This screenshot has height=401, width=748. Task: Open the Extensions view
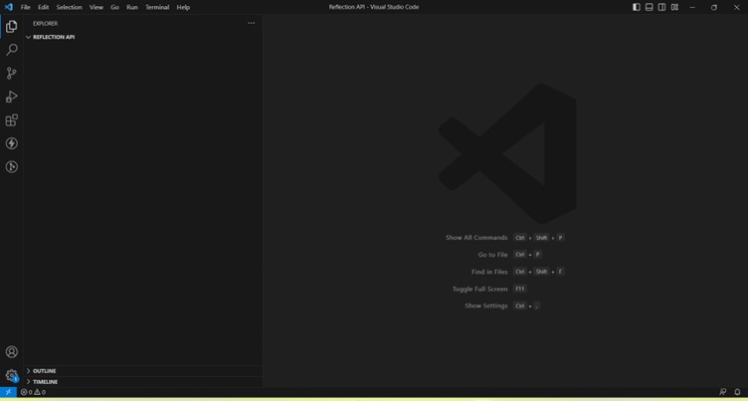click(12, 120)
